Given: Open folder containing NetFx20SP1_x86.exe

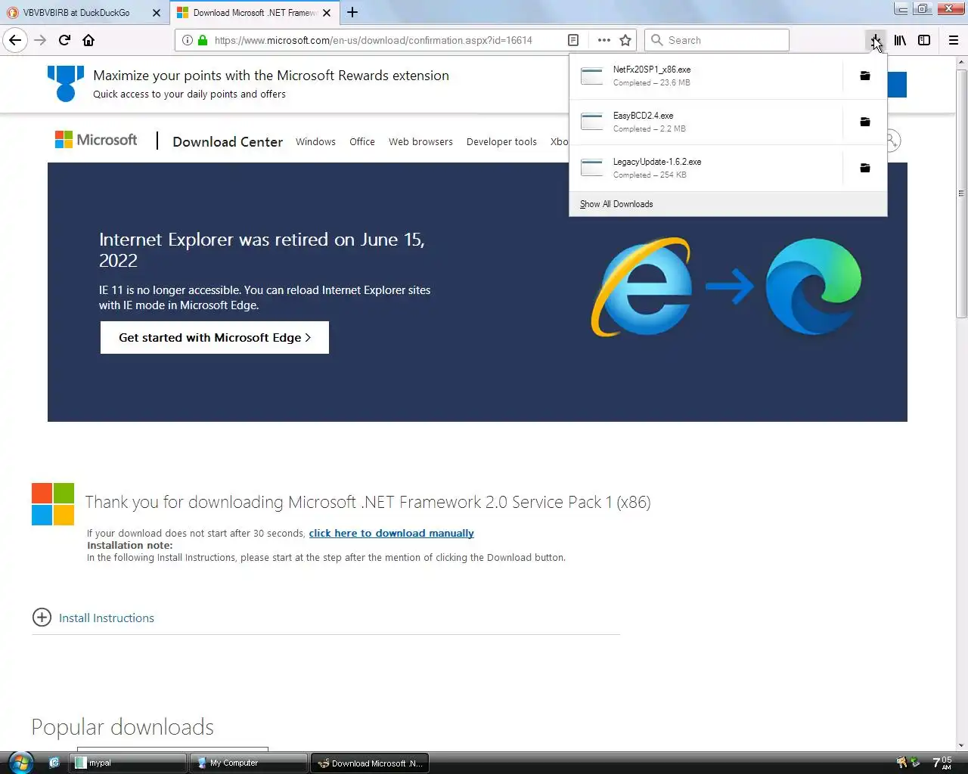Looking at the screenshot, I should click(x=865, y=76).
